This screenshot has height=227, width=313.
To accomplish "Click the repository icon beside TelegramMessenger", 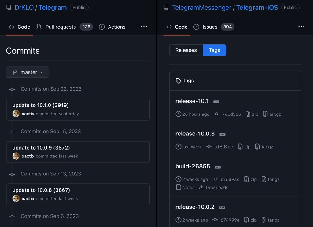I will click(166, 8).
